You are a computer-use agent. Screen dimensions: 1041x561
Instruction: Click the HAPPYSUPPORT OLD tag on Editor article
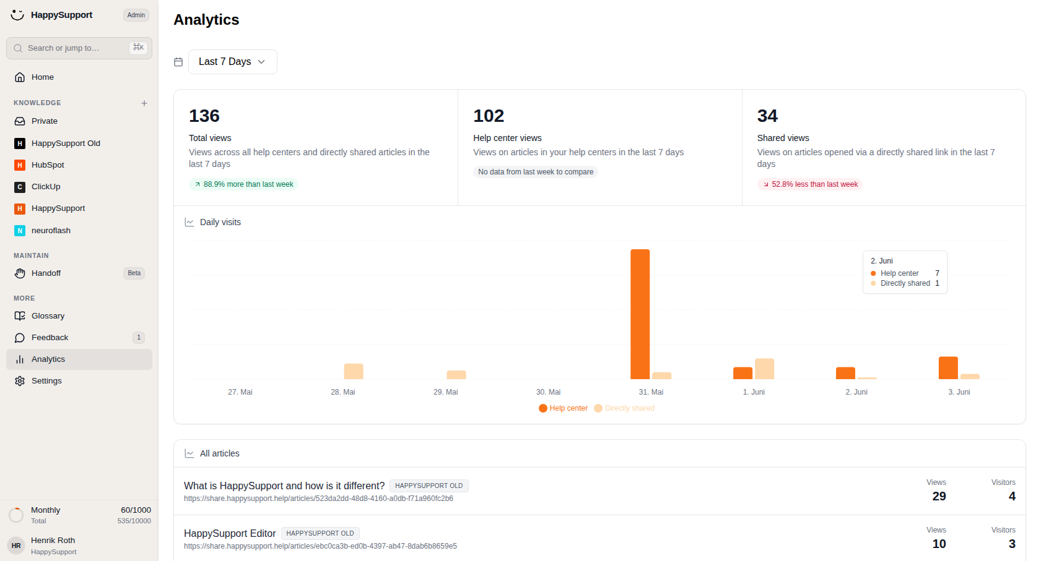pos(320,533)
